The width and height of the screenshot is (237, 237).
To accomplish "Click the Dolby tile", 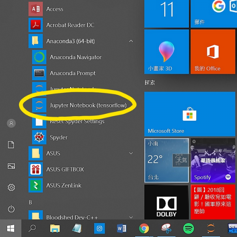I will point(166,206).
